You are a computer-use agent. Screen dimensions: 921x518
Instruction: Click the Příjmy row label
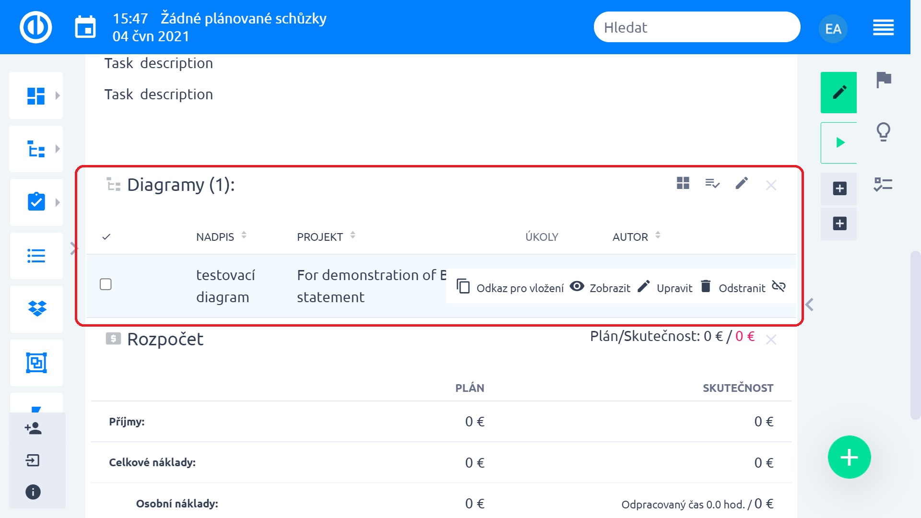127,422
